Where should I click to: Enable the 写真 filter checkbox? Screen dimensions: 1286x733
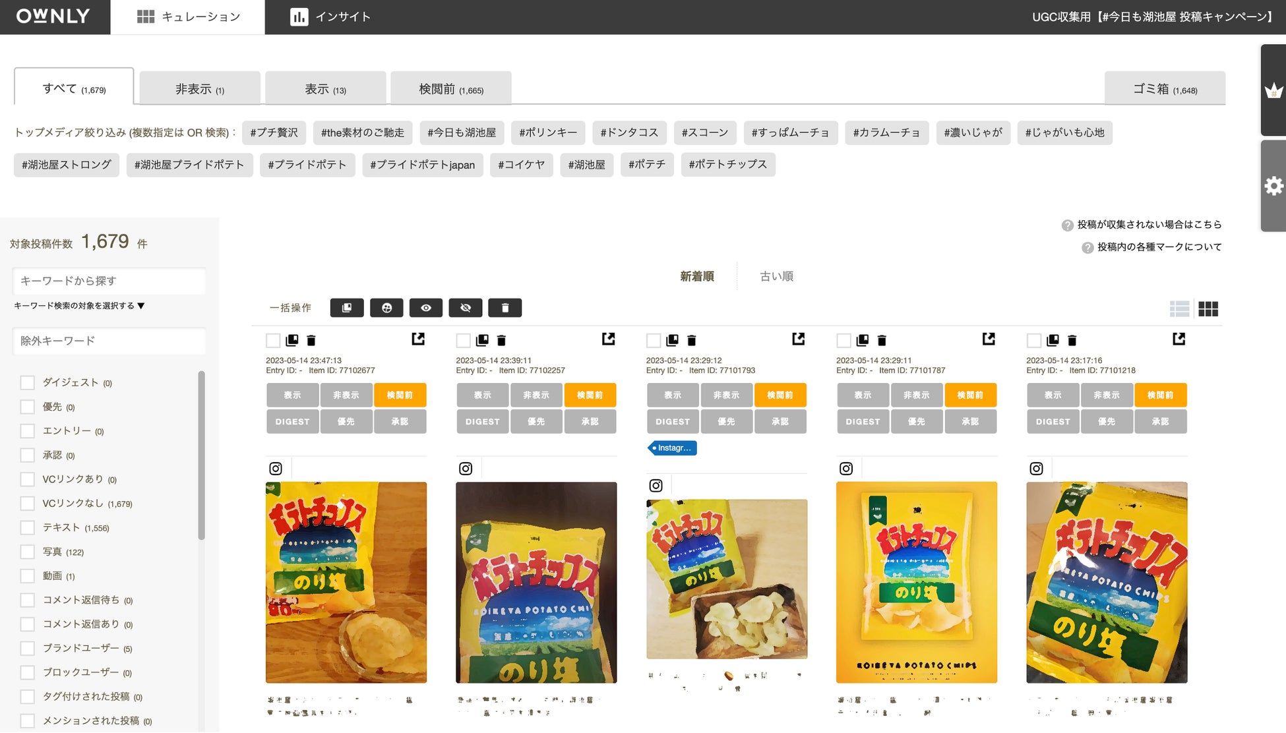pos(27,552)
